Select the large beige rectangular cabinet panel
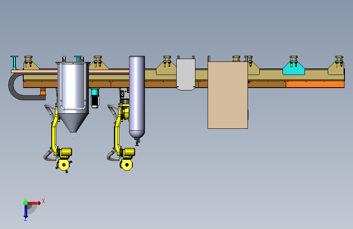Screen dimensions: 353x229 [x=228, y=95]
